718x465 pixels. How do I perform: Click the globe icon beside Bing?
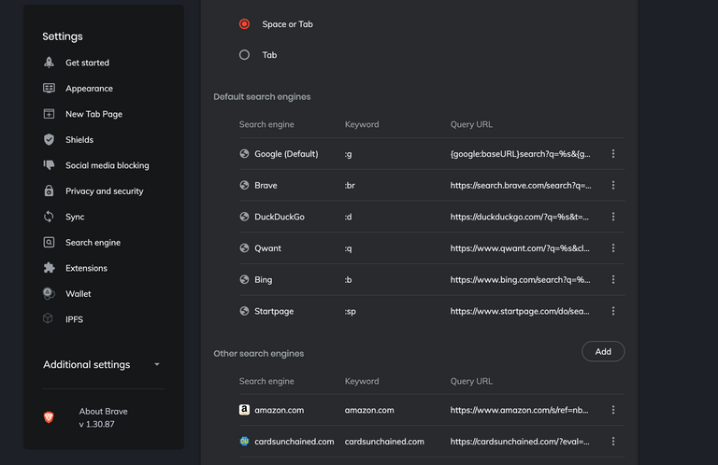pyautogui.click(x=244, y=279)
